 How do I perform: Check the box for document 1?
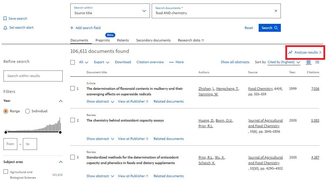pos(73,88)
